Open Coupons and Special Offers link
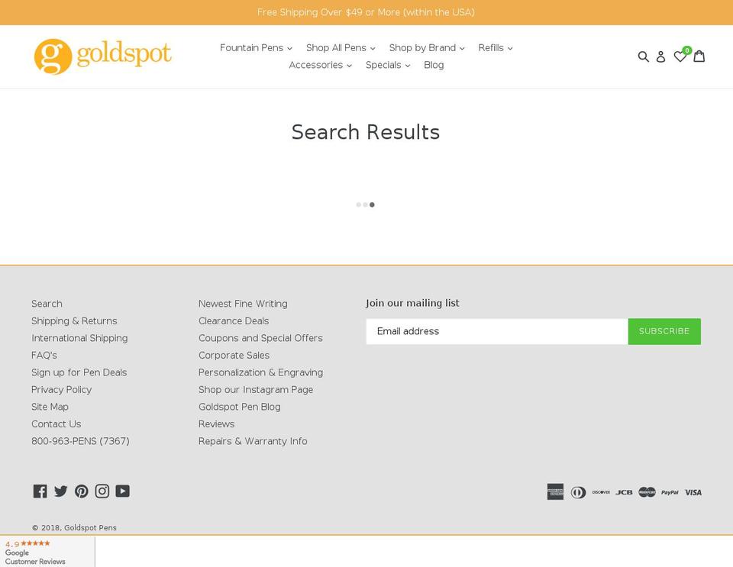The image size is (733, 567). [x=260, y=338]
